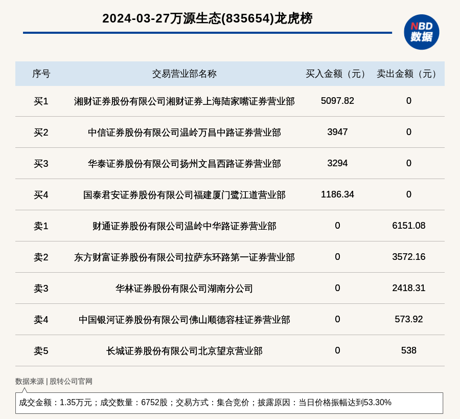This screenshot has width=460, height=419.
Task: Click the sell amount 6151.08
Action: point(409,226)
